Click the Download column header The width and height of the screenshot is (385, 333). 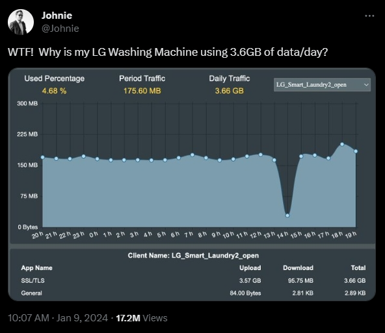pos(298,268)
